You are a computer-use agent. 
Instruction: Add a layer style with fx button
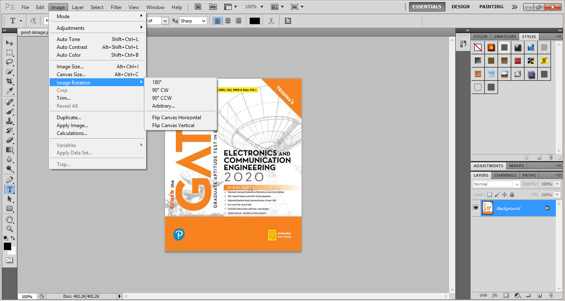[x=495, y=295]
